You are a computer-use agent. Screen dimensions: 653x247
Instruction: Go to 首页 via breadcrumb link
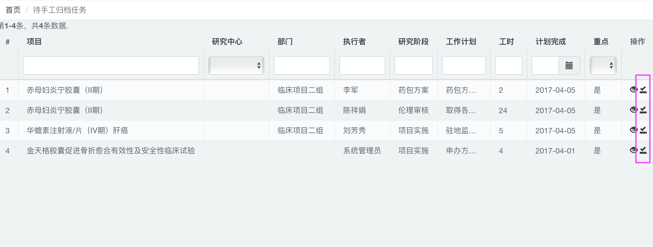(x=13, y=10)
